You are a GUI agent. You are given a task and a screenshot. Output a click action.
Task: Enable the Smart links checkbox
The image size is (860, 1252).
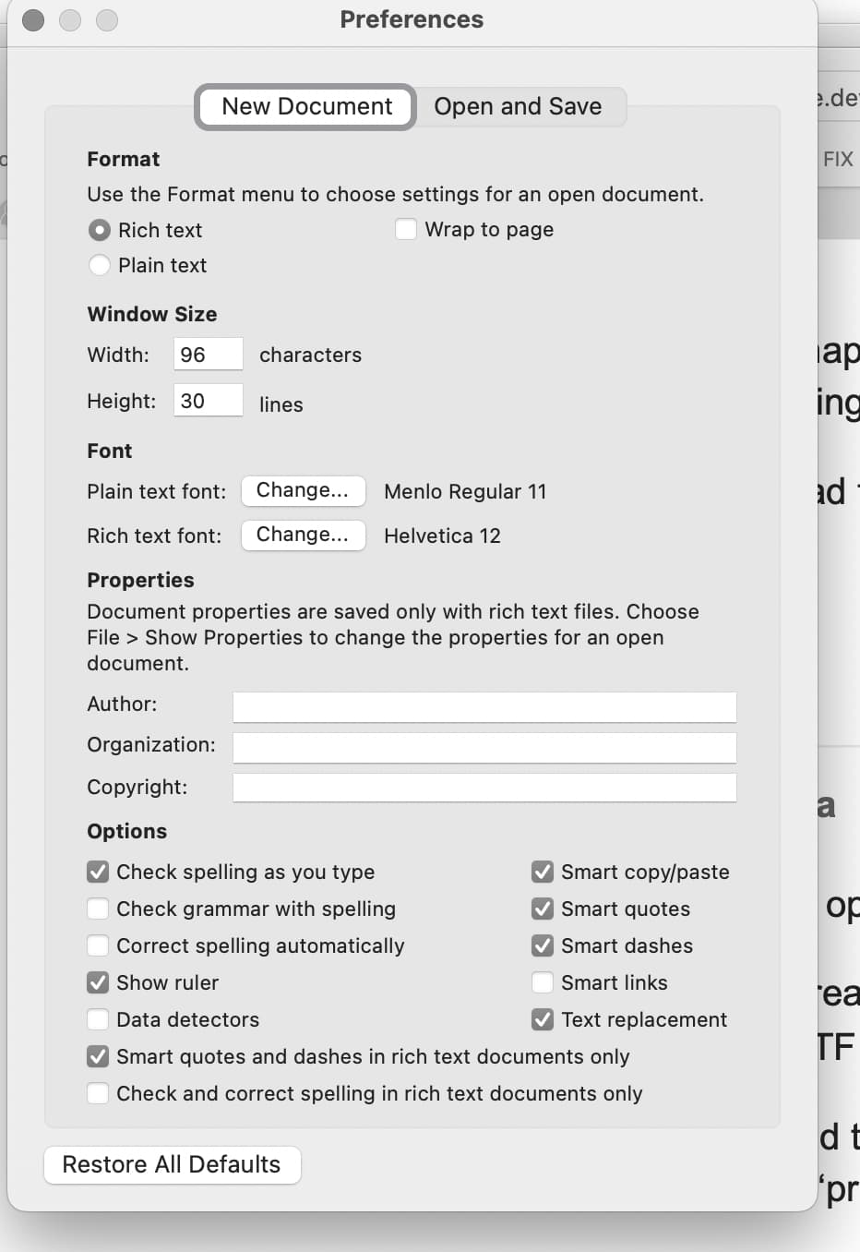543,982
